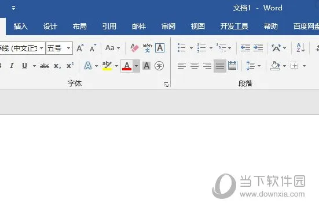Sort text with A-Z icon
Image resolution: width=319 pixels, height=211 pixels.
[x=300, y=48]
